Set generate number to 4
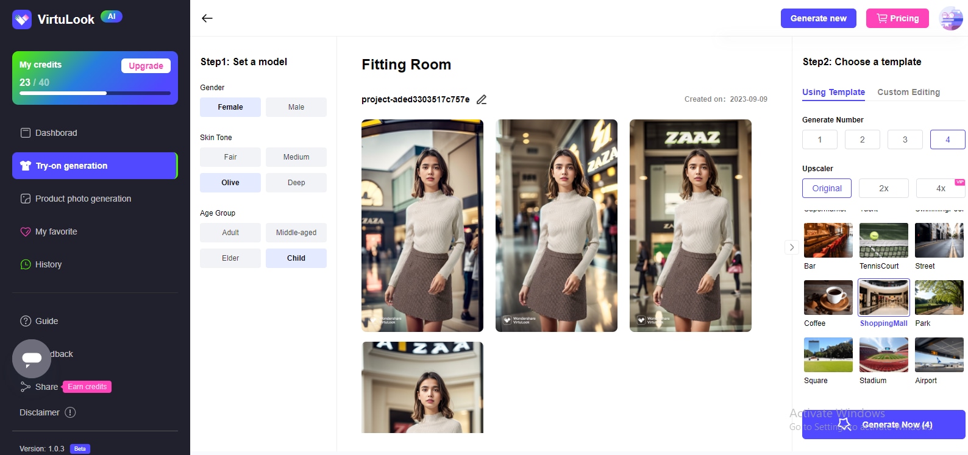The width and height of the screenshot is (968, 455). (x=948, y=139)
